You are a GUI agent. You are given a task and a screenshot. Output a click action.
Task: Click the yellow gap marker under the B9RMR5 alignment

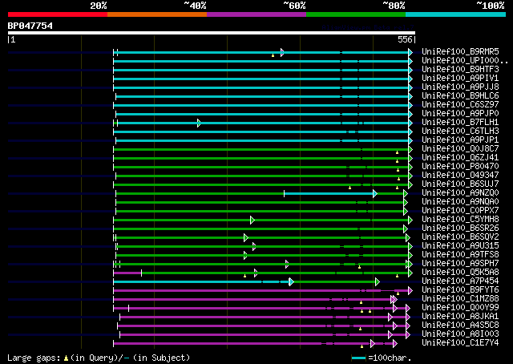tap(273, 55)
